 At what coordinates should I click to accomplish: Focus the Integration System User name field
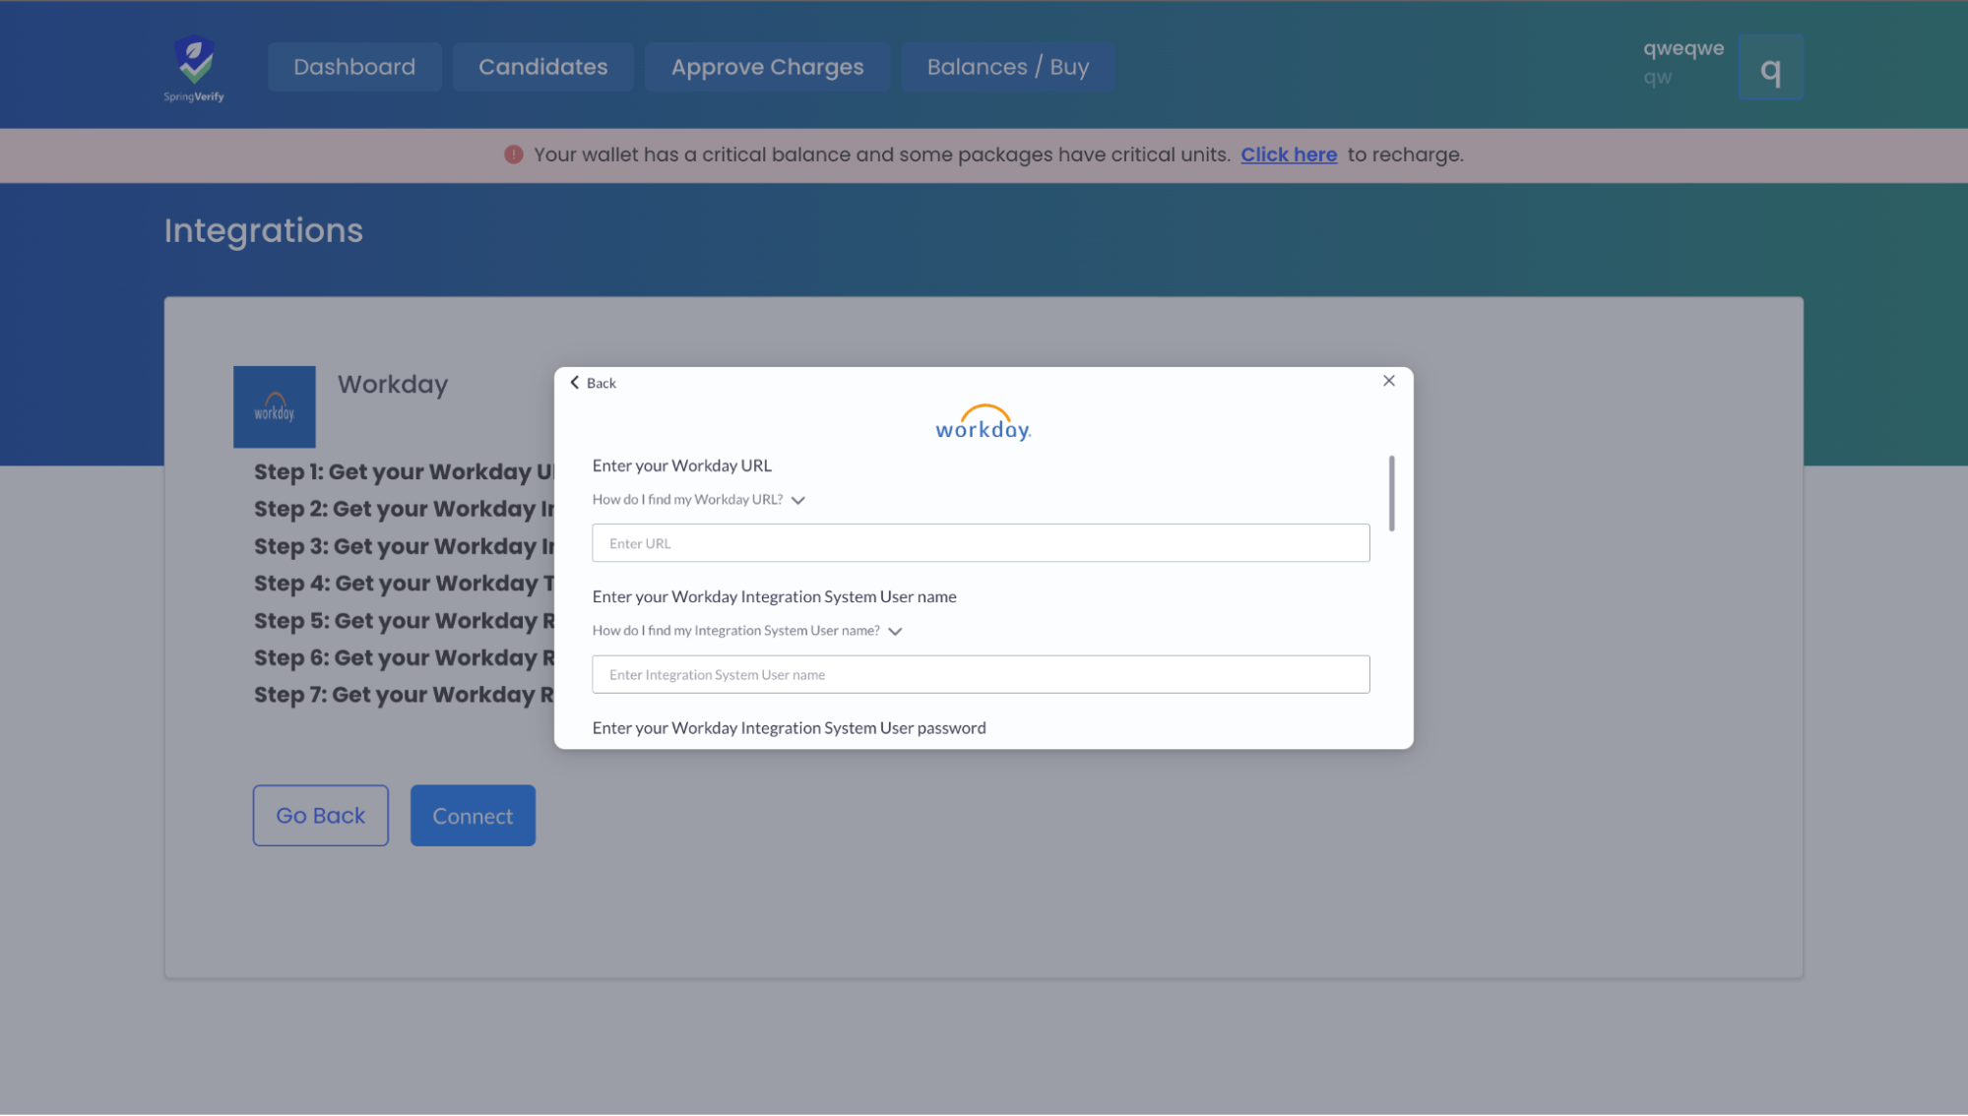[x=980, y=675]
